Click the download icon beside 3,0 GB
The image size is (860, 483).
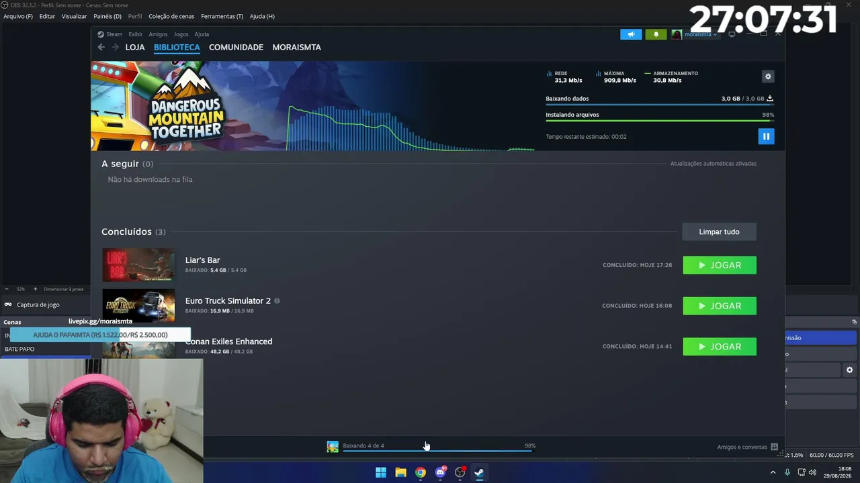(770, 99)
